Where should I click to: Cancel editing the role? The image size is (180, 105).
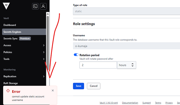(x=94, y=86)
